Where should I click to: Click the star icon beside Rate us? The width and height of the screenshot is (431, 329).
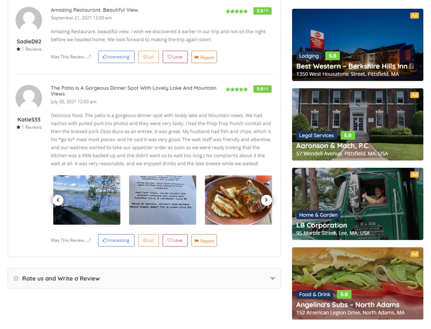pos(16,278)
